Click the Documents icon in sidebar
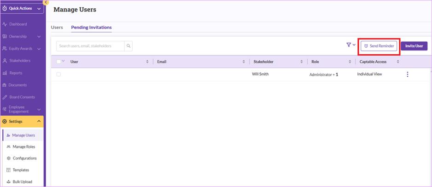This screenshot has width=432, height=187. coord(5,85)
